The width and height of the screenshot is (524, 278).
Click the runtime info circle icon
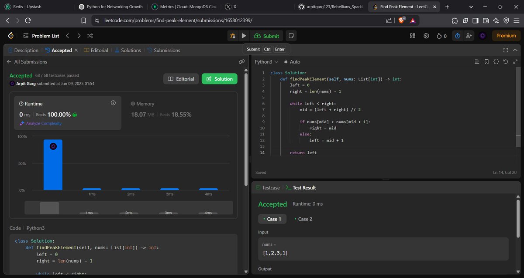point(113,103)
